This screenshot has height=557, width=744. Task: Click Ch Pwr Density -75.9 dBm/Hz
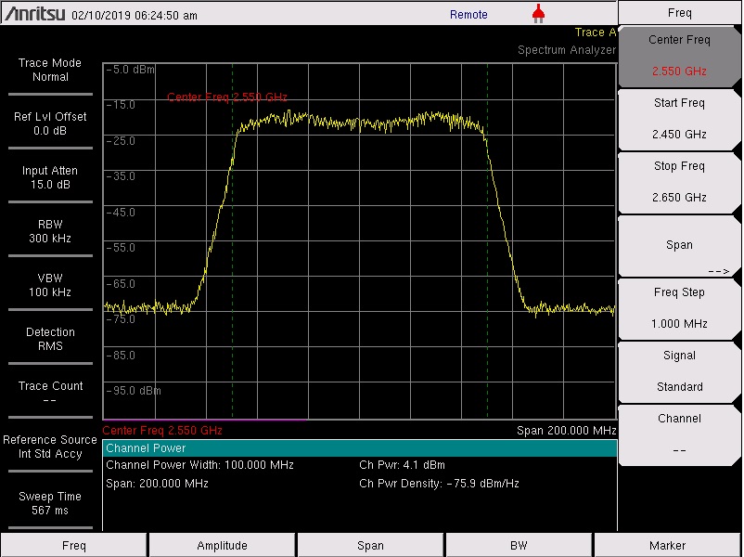(x=439, y=484)
